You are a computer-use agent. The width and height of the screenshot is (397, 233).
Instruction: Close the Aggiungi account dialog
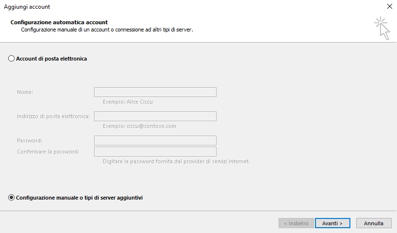[390, 6]
